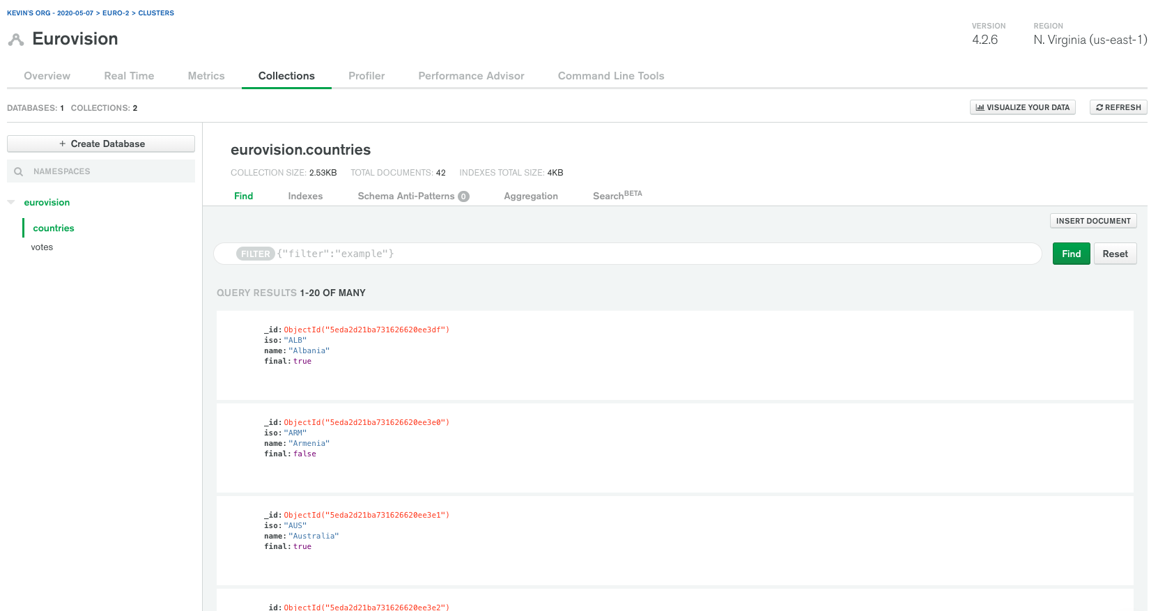Screen dimensions: 1158x611
Task: Go to Performance Advisor tab
Action: coord(471,76)
